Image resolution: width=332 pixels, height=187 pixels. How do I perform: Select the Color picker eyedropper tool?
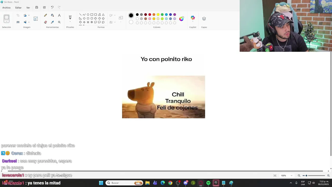[52, 22]
